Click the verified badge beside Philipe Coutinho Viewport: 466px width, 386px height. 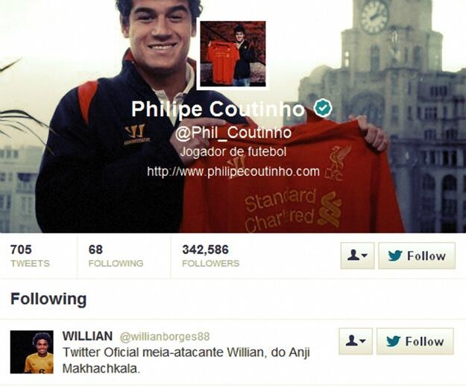coord(324,108)
